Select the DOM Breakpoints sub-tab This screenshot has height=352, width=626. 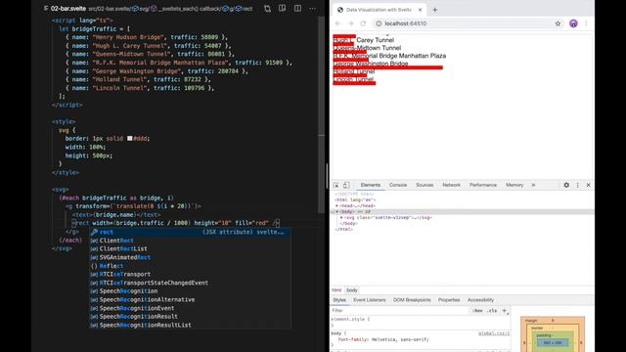click(412, 300)
